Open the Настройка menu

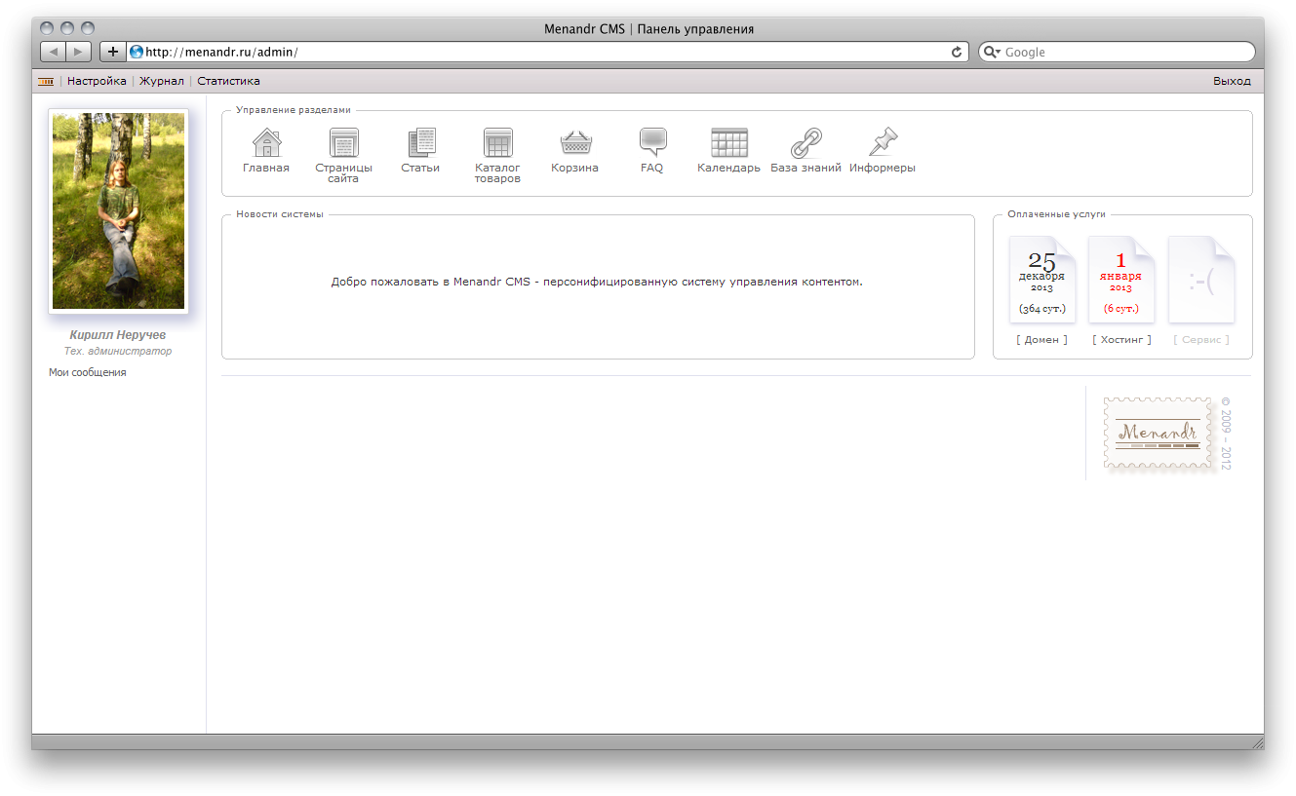(x=97, y=81)
